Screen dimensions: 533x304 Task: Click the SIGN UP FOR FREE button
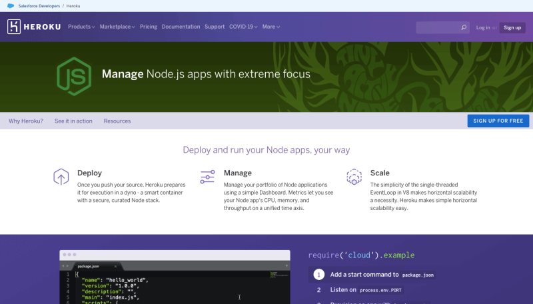point(498,121)
